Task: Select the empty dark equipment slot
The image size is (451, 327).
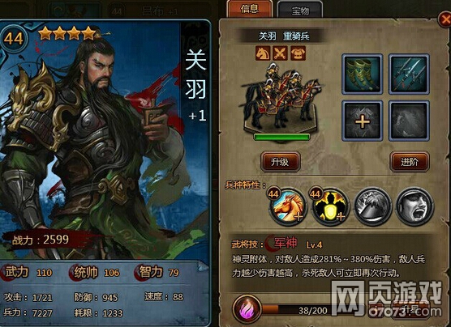Action: (409, 121)
